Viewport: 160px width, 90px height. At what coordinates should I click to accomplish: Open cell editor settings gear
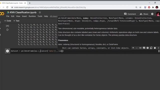tap(147, 48)
